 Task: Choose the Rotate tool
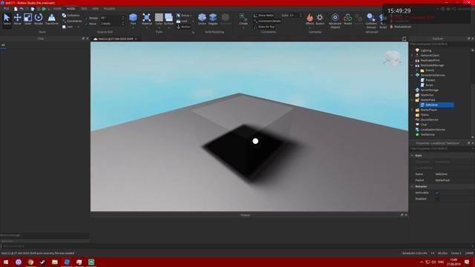[x=39, y=19]
